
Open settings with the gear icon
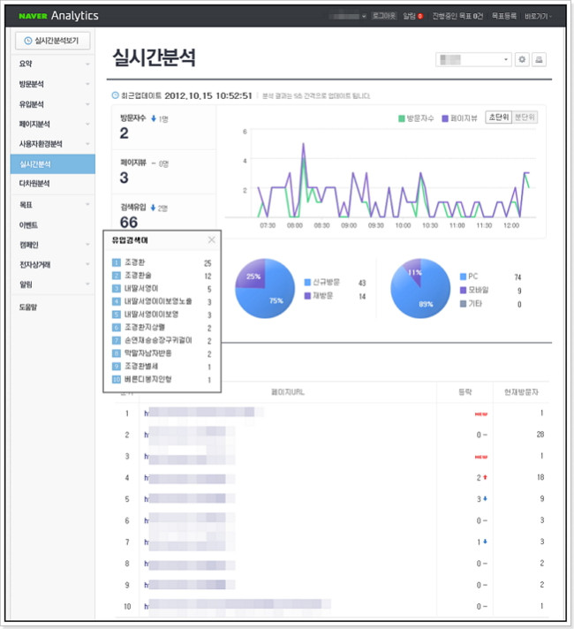[522, 60]
